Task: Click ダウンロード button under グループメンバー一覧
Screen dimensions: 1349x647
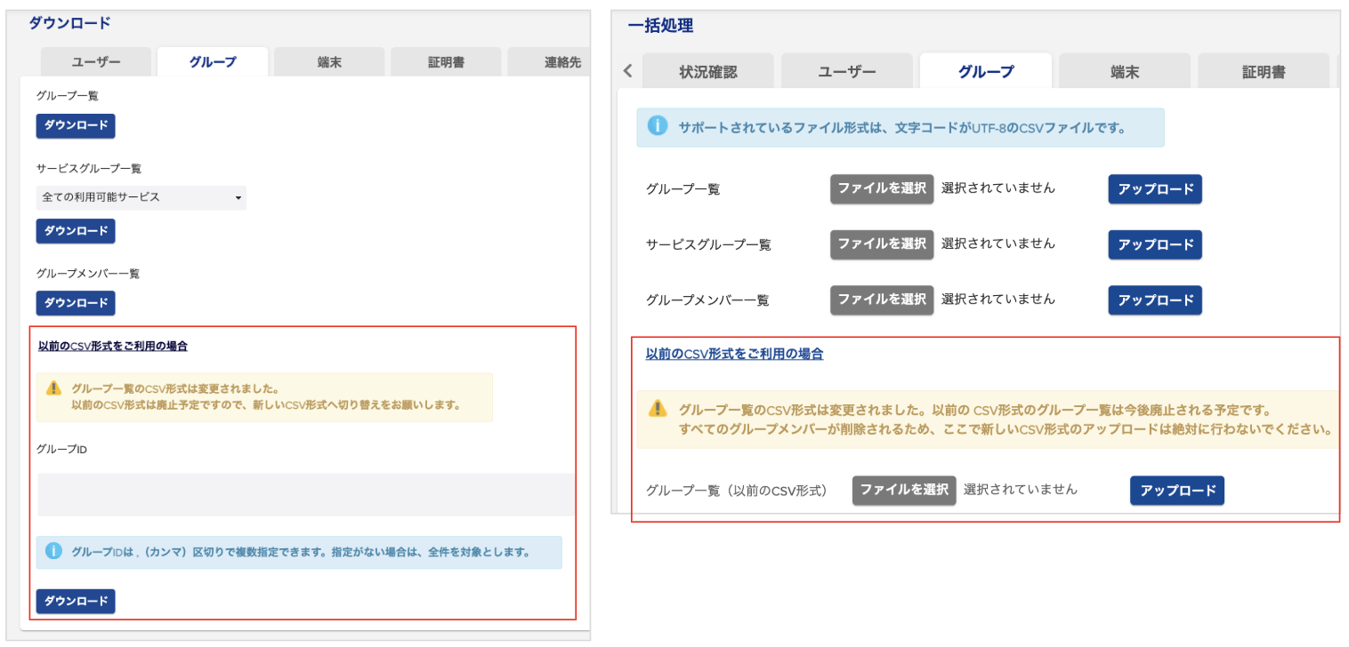Action: pyautogui.click(x=76, y=303)
